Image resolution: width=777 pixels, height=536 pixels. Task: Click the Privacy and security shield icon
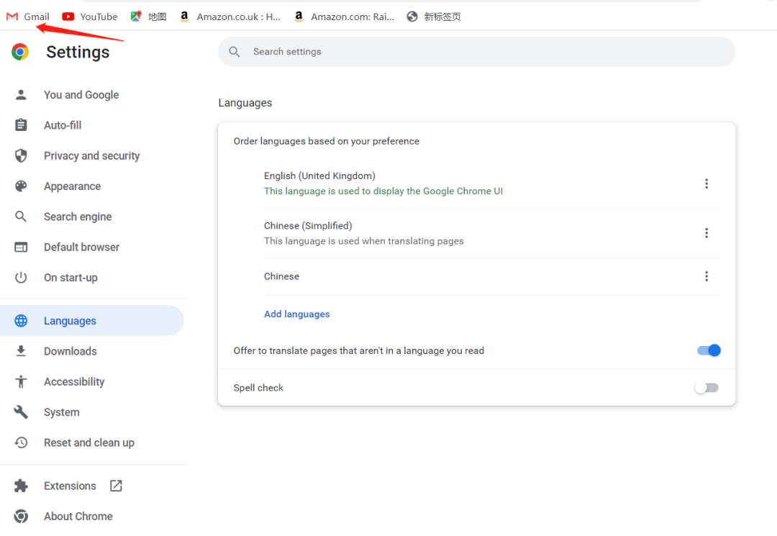tap(21, 155)
